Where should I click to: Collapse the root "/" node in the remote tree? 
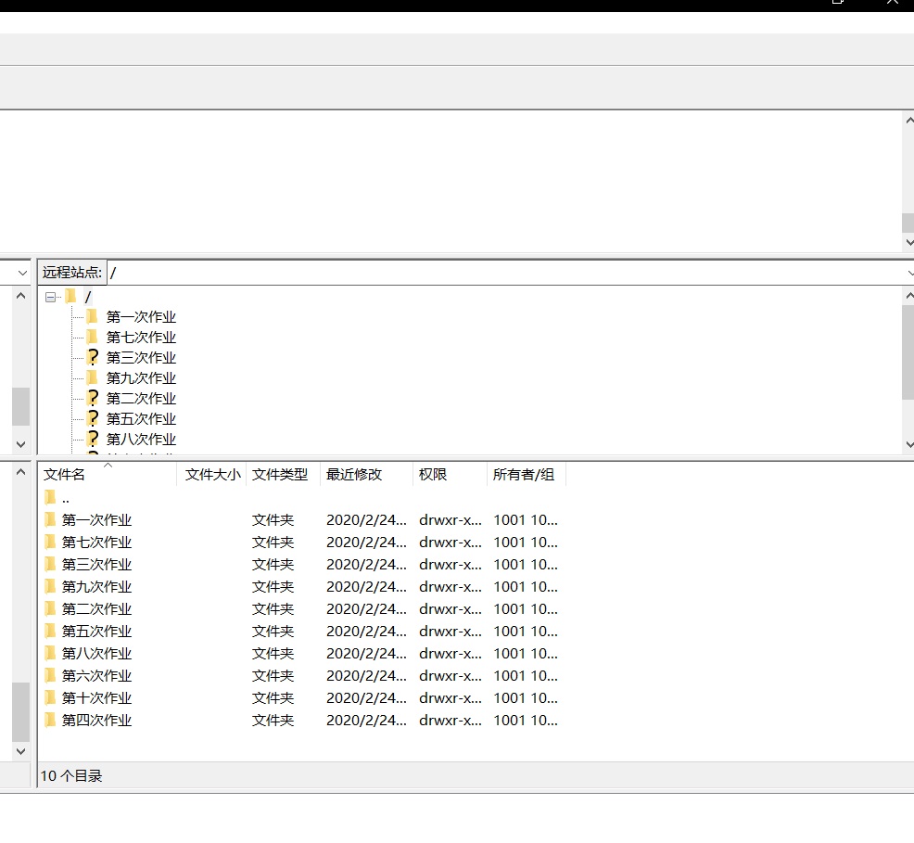(x=50, y=297)
